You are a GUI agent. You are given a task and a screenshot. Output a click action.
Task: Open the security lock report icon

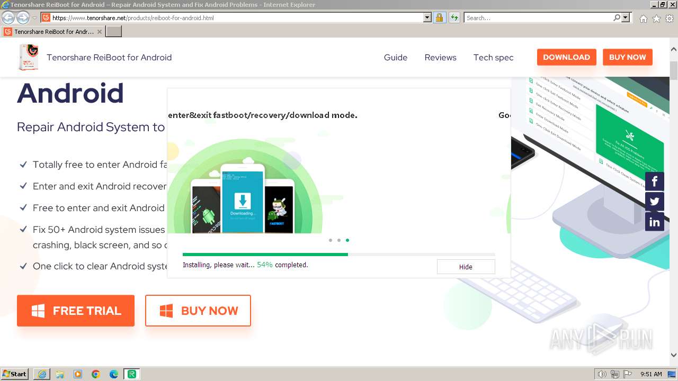coord(439,17)
